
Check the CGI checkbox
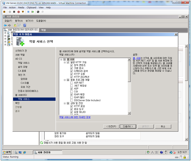coord(72,92)
